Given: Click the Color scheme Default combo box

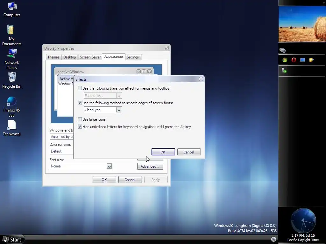Looking at the screenshot, I should (61, 151).
